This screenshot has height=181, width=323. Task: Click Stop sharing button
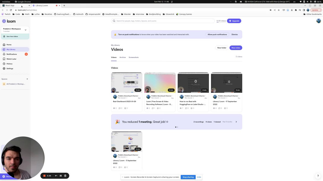[x=188, y=177]
